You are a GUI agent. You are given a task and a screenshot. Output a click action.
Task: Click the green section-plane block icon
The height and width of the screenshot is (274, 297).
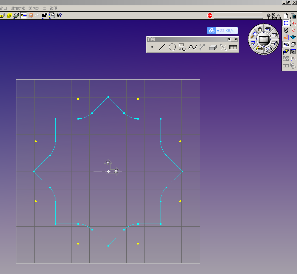pos(16,15)
